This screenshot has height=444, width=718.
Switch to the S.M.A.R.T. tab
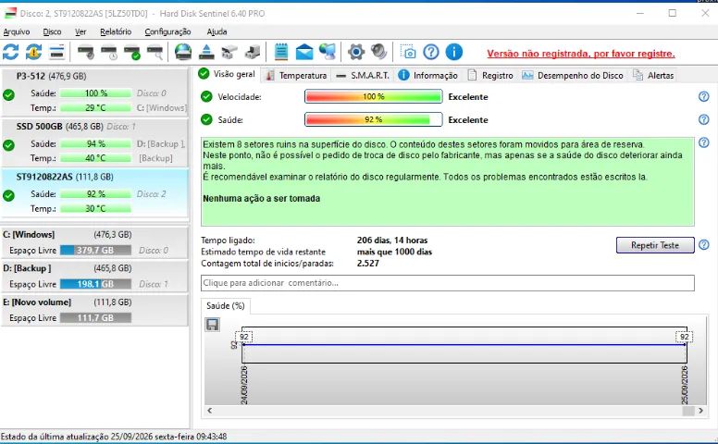click(363, 76)
